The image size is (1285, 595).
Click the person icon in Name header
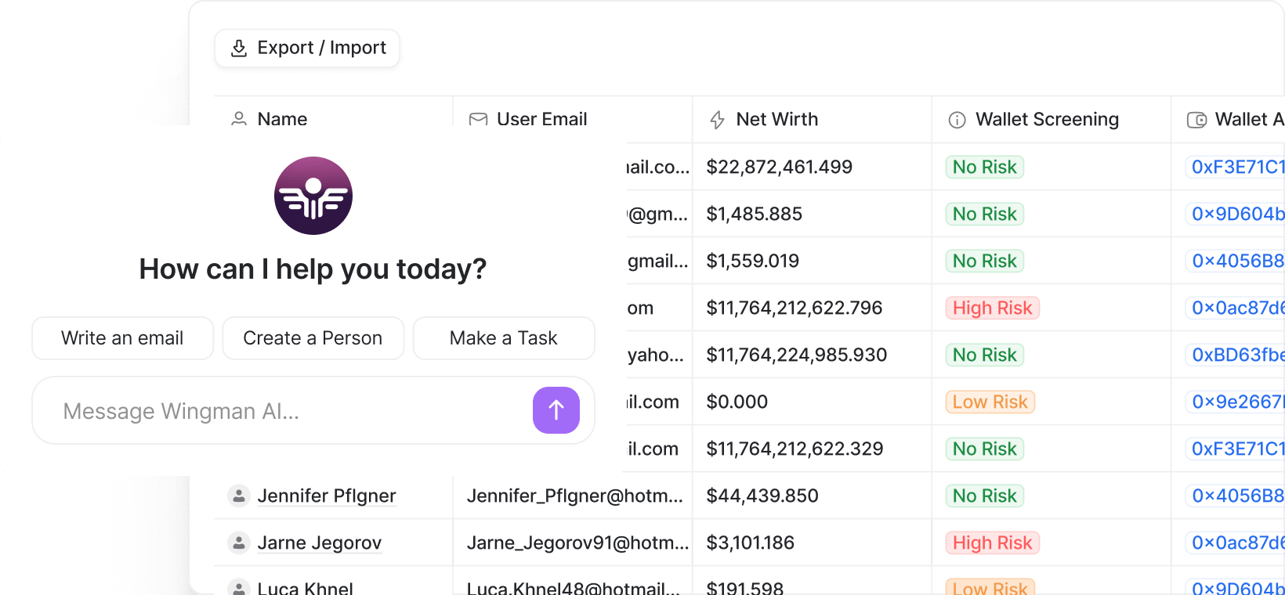239,119
